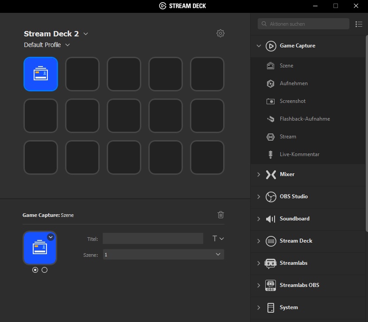Click the Game Capture category icon

tap(271, 46)
